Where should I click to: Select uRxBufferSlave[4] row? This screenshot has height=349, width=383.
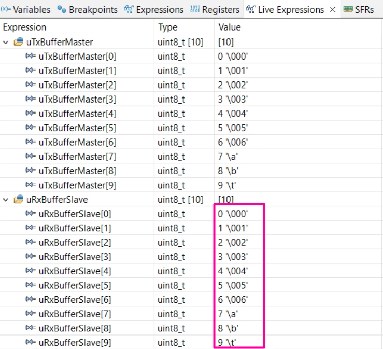pyautogui.click(x=192, y=271)
